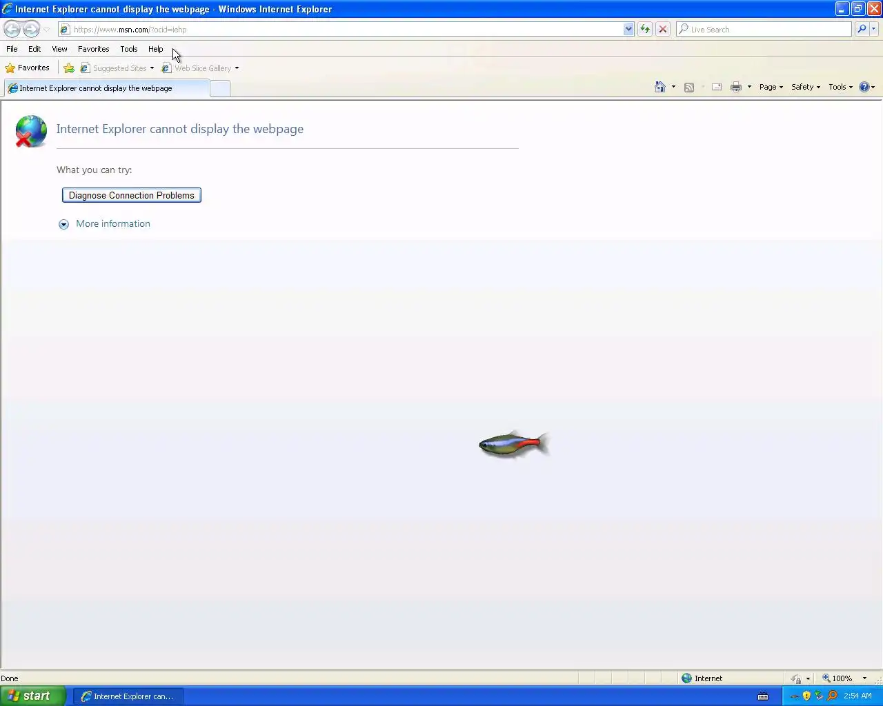Viewport: 883px width, 706px height.
Task: Click the Internet security zone in status bar
Action: point(702,678)
